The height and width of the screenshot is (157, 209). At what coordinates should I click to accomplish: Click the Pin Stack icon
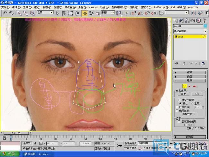tap(176, 63)
